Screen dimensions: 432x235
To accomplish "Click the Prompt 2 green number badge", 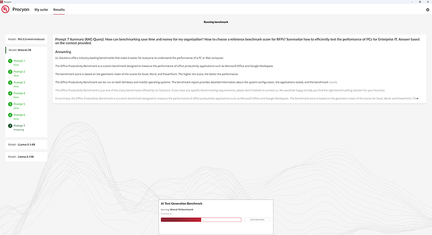I will [10, 72].
